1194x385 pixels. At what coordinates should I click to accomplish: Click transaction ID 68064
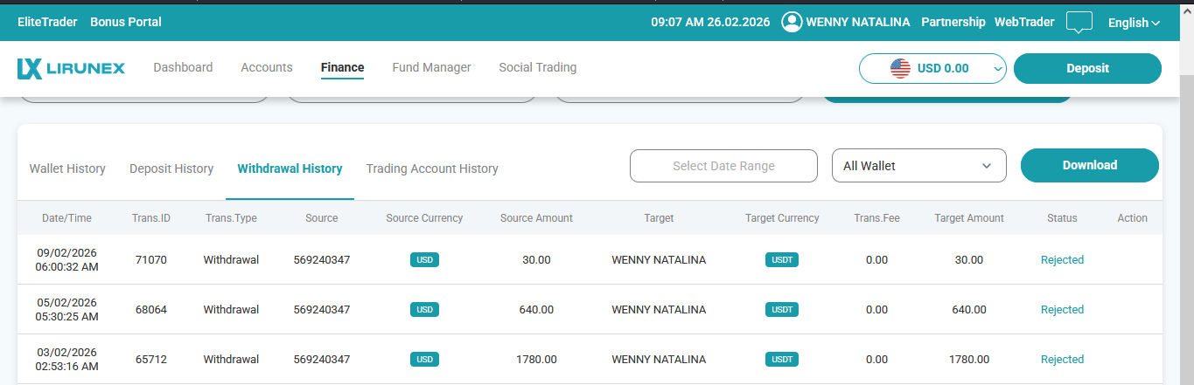point(151,310)
